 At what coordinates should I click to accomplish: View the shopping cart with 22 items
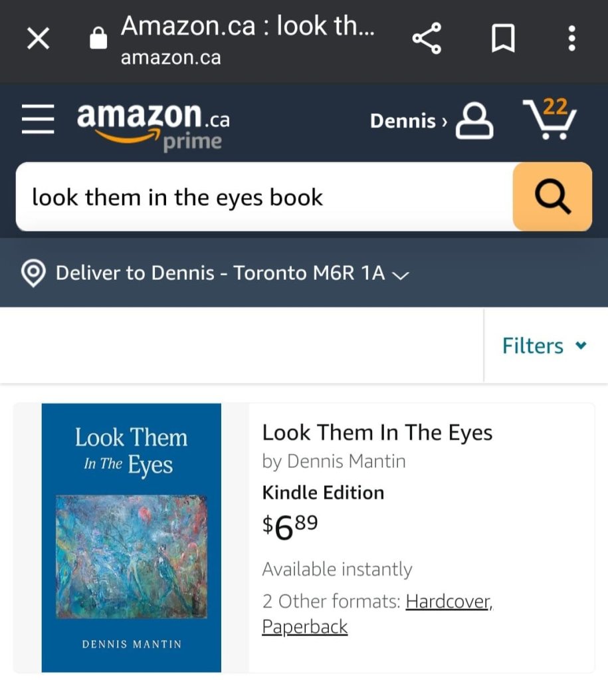[x=550, y=120]
